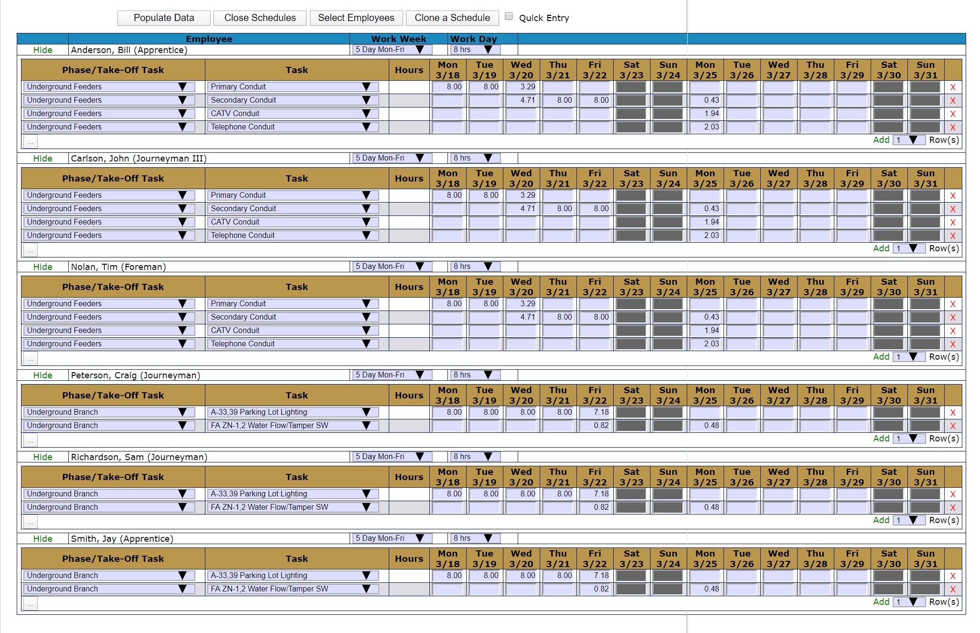
Task: Delete Anderson's Telephone Conduit row with red X
Action: coord(953,127)
